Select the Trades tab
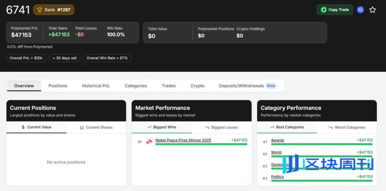The height and width of the screenshot is (191, 386). (x=169, y=86)
